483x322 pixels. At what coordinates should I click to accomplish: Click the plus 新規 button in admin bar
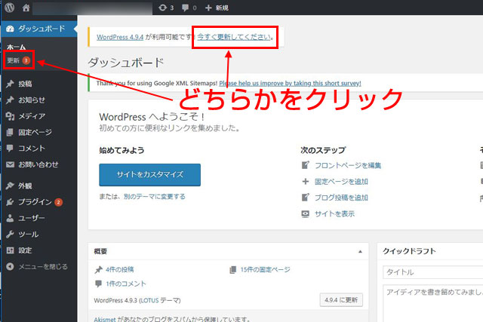[217, 8]
